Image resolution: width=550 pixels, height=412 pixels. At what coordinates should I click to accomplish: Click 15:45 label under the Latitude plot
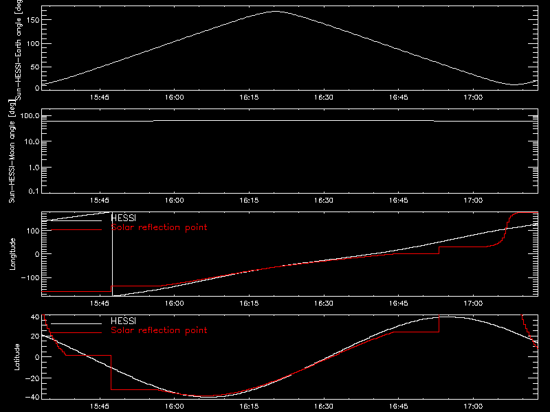[99, 407]
